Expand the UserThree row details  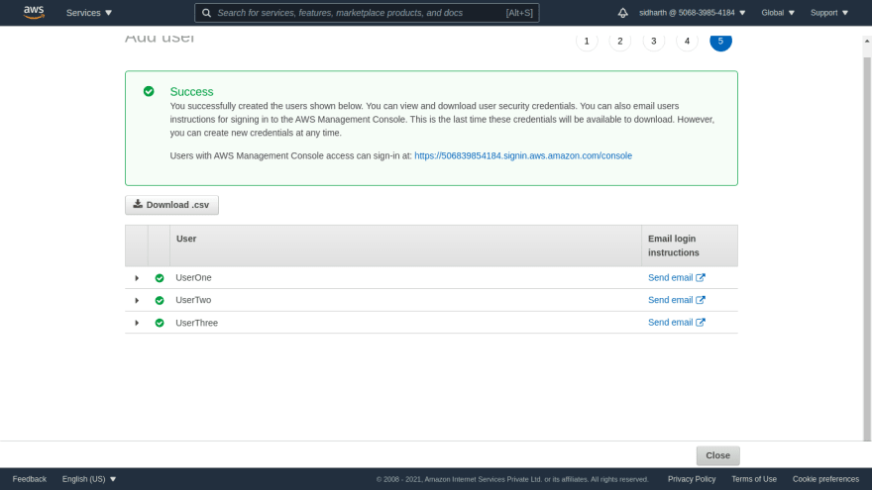(137, 323)
